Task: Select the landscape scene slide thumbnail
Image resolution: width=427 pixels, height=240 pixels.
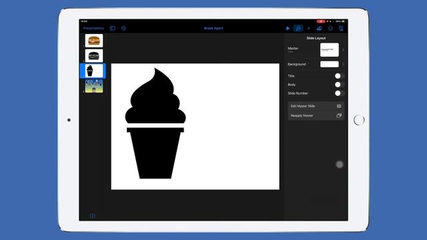Action: [94, 86]
